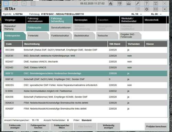
Task: Open the Servicefunktionen sub-tab
Action: [61, 27]
